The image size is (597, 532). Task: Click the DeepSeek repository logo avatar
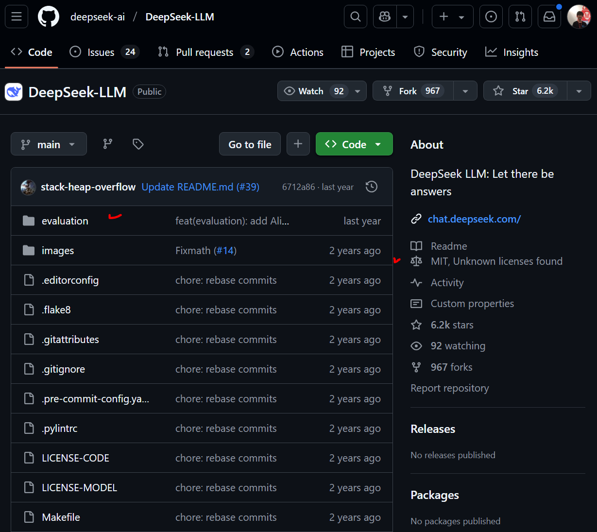pos(14,92)
